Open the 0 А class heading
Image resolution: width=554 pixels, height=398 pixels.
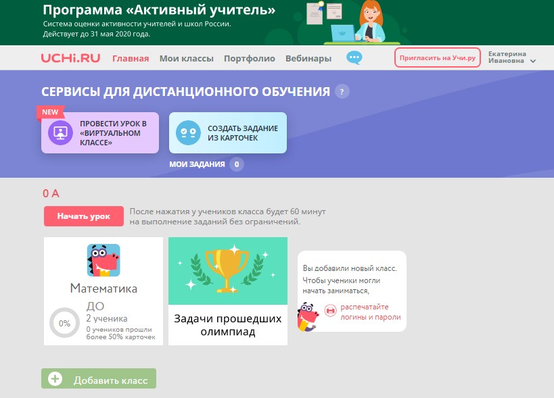pyautogui.click(x=51, y=193)
